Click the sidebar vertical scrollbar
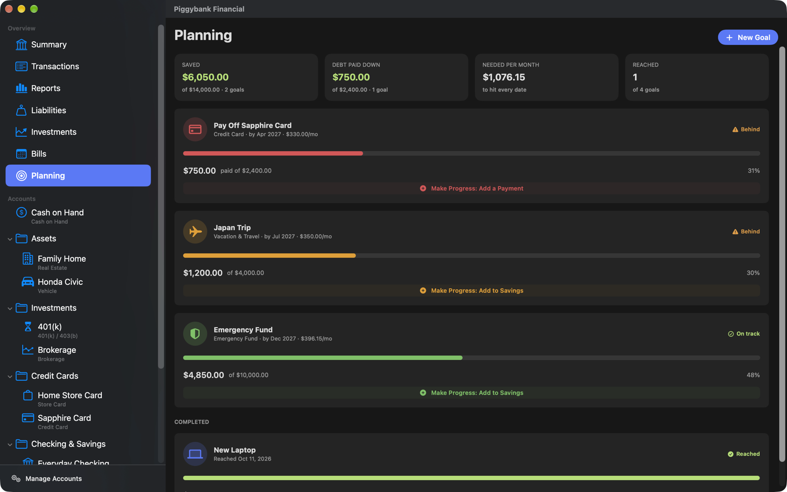 (161, 196)
